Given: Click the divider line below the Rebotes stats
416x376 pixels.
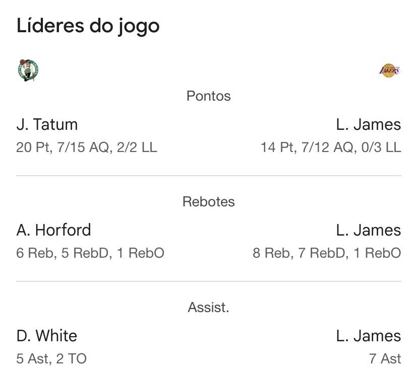Looking at the screenshot, I should (x=208, y=281).
